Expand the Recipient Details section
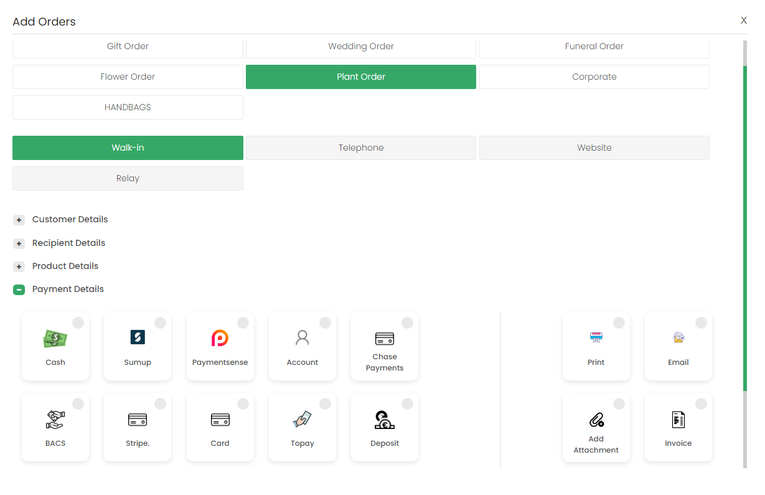 coord(19,243)
